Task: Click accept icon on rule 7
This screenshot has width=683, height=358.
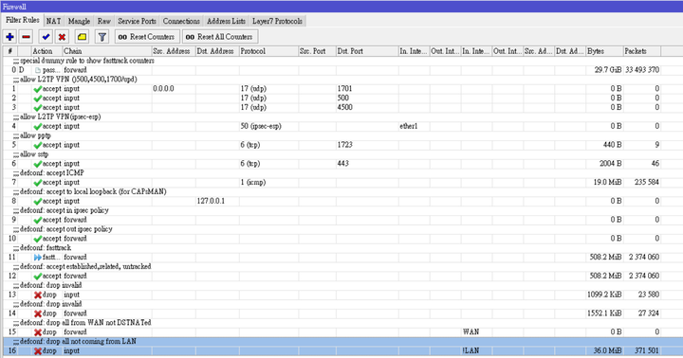Action: coord(38,182)
